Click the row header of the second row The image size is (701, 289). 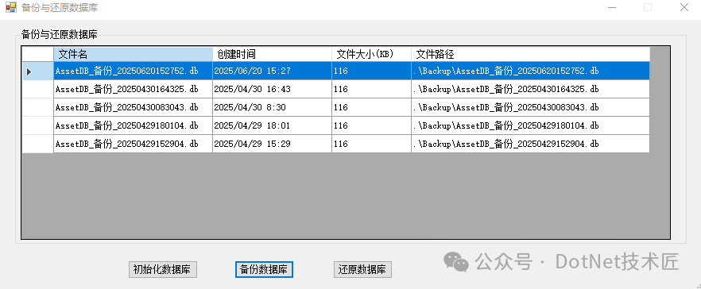click(x=38, y=90)
